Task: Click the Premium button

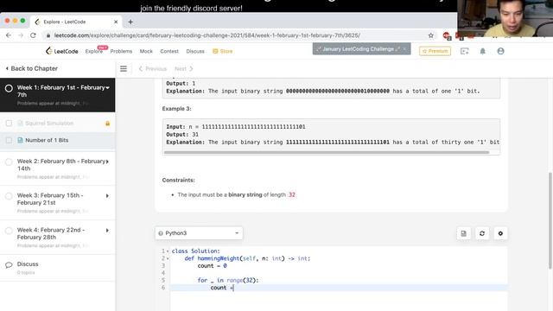Action: pos(435,51)
